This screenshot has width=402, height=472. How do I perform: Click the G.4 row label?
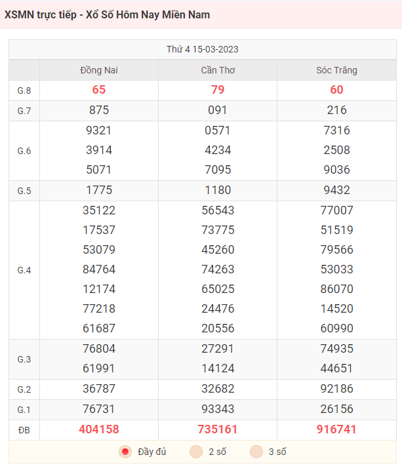(24, 270)
